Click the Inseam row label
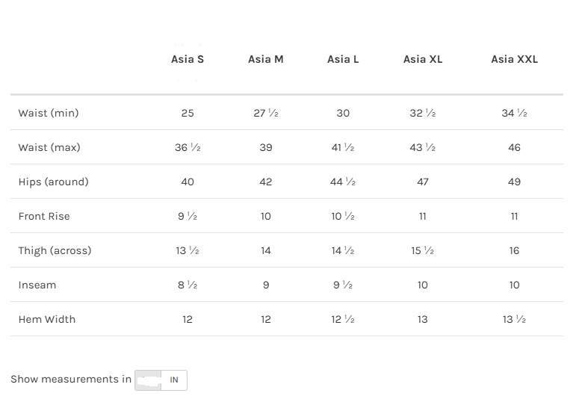This screenshot has height=405, width=579. tap(37, 285)
